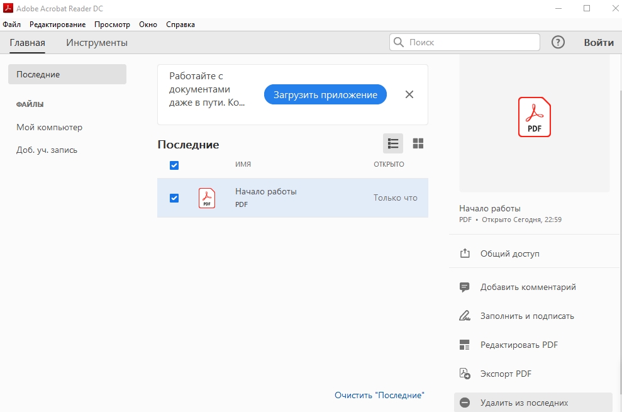Open the Редактирование menu
Viewport: 622px width, 412px height.
click(x=57, y=25)
